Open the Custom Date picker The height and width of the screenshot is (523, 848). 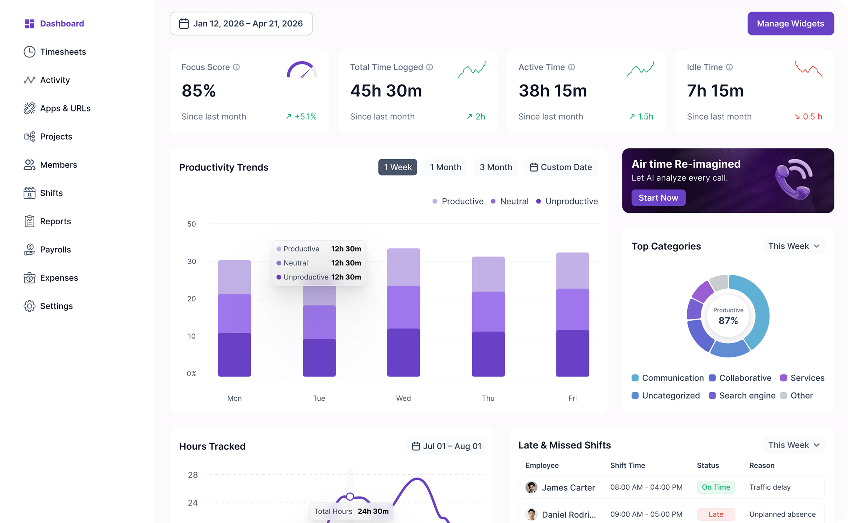click(x=561, y=167)
